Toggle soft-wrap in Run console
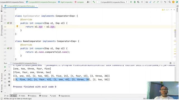Image resolution: width=179 pixels, height=100 pixels. 9,74
